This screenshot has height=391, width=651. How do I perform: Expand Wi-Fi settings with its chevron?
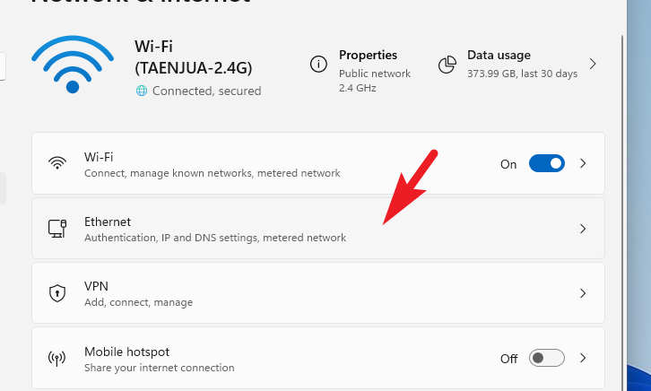click(x=583, y=163)
